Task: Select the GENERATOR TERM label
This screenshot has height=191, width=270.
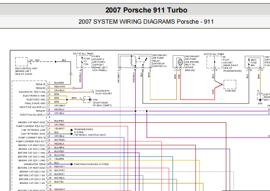Action: tap(34, 164)
